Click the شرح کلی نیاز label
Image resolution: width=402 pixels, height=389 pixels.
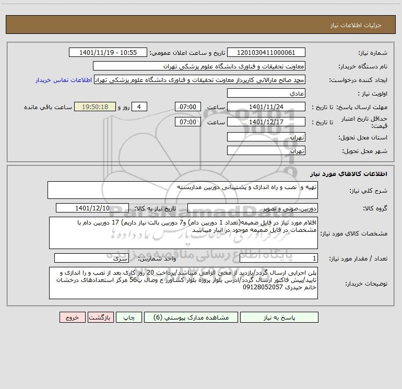(x=369, y=191)
